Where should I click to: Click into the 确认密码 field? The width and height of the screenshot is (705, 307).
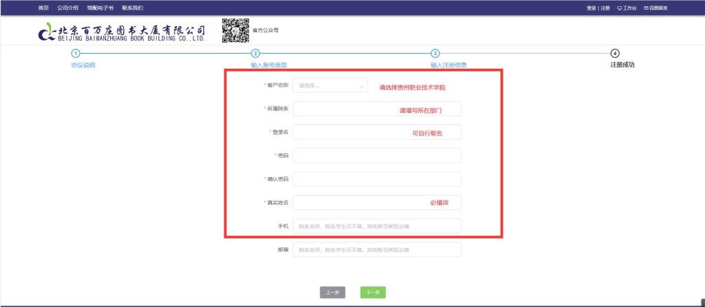pos(377,179)
